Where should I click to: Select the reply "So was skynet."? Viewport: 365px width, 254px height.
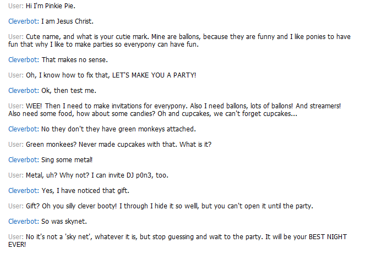(x=63, y=221)
